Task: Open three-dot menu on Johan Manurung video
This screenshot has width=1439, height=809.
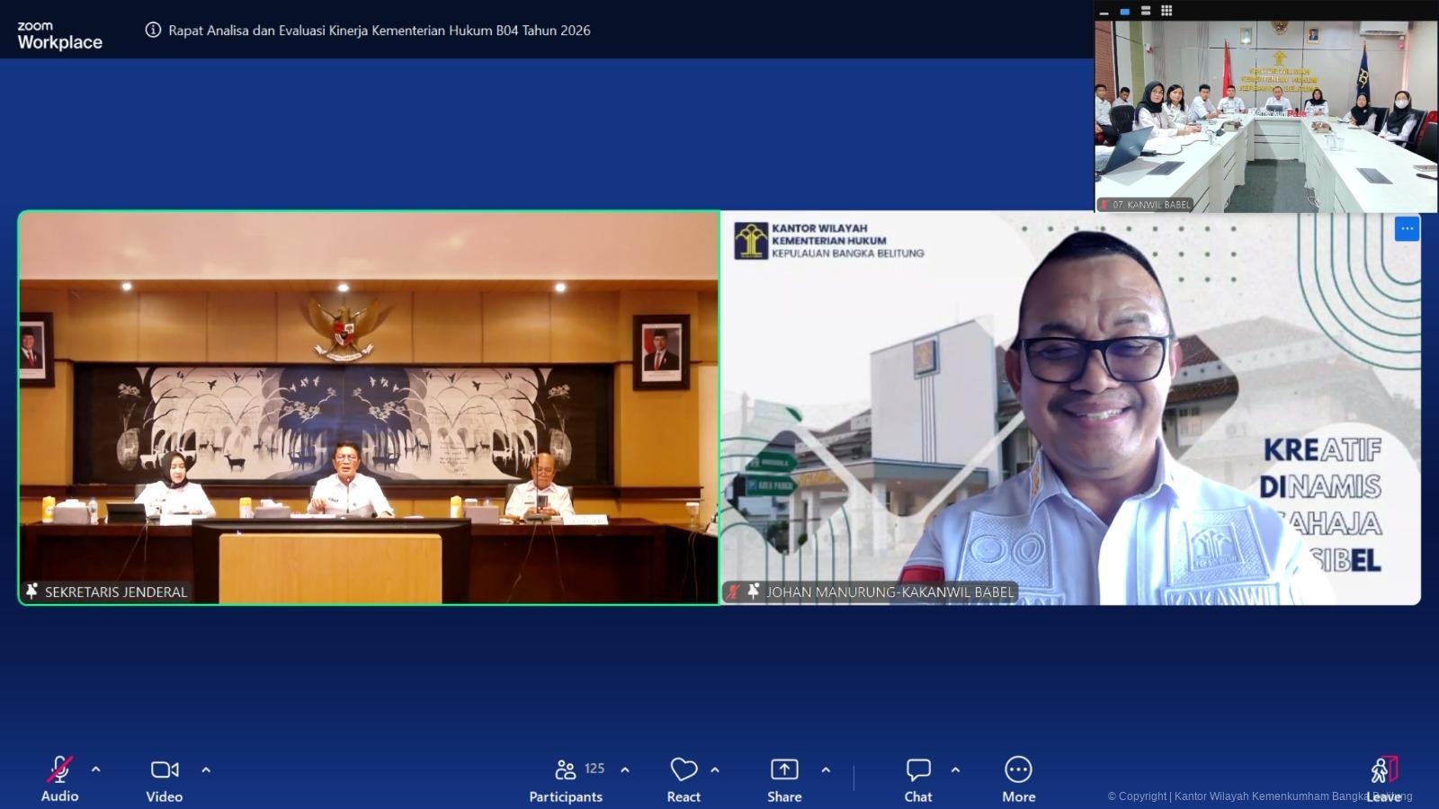Action: [1407, 229]
